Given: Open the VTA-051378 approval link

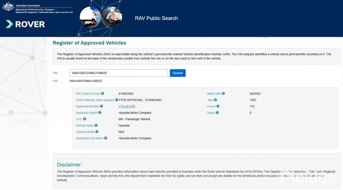Looking at the screenshot, I should [x=127, y=106].
